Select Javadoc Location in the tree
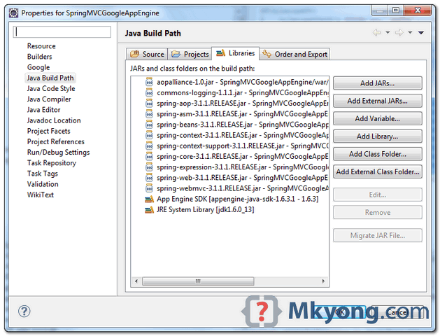The image size is (440, 336). click(54, 120)
